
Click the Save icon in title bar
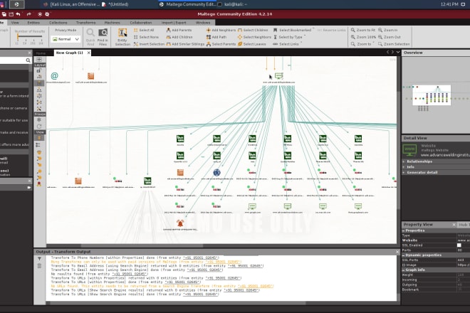(11, 14)
